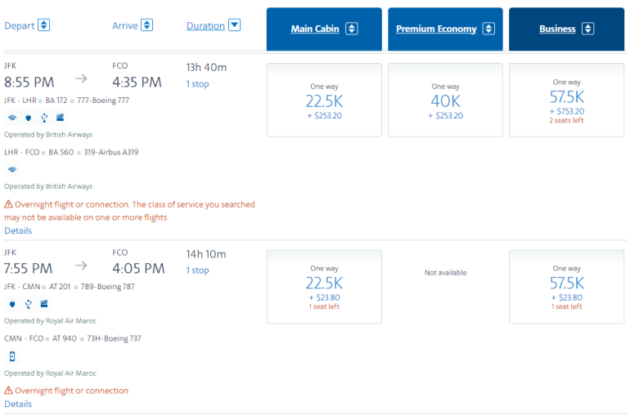Open Details for the 7:55 PM flight
Viewport: 630px width, 420px height.
[18, 404]
